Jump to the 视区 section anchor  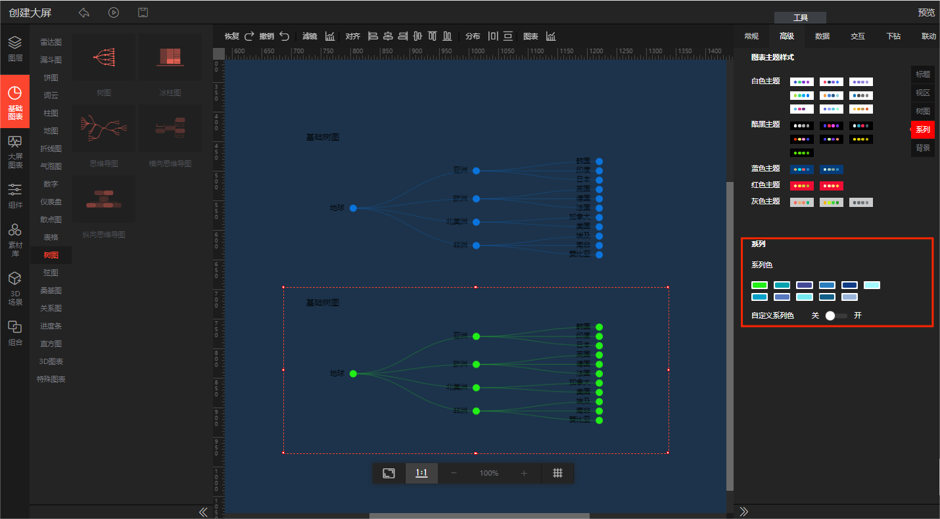tap(923, 93)
